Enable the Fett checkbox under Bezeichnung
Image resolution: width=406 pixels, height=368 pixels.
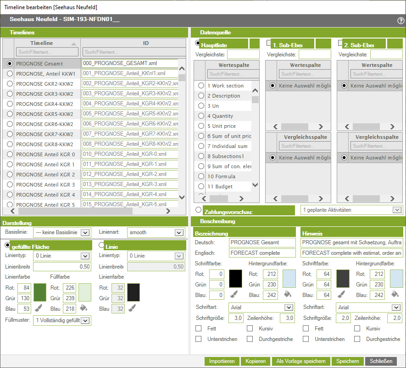click(x=199, y=329)
